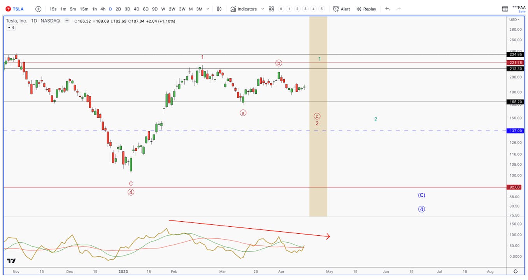Select quick layout slot 3

[x=305, y=9]
